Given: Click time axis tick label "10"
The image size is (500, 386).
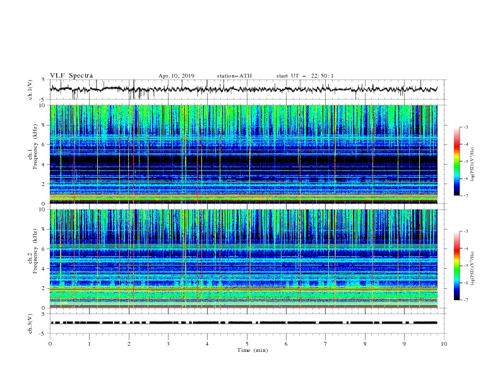Looking at the screenshot, I should pos(444,344).
